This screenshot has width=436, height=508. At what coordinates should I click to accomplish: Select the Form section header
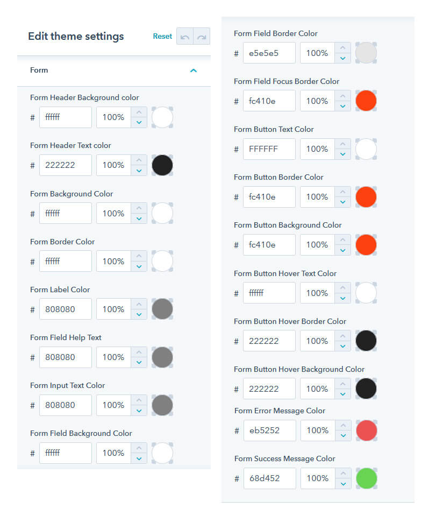pos(114,70)
